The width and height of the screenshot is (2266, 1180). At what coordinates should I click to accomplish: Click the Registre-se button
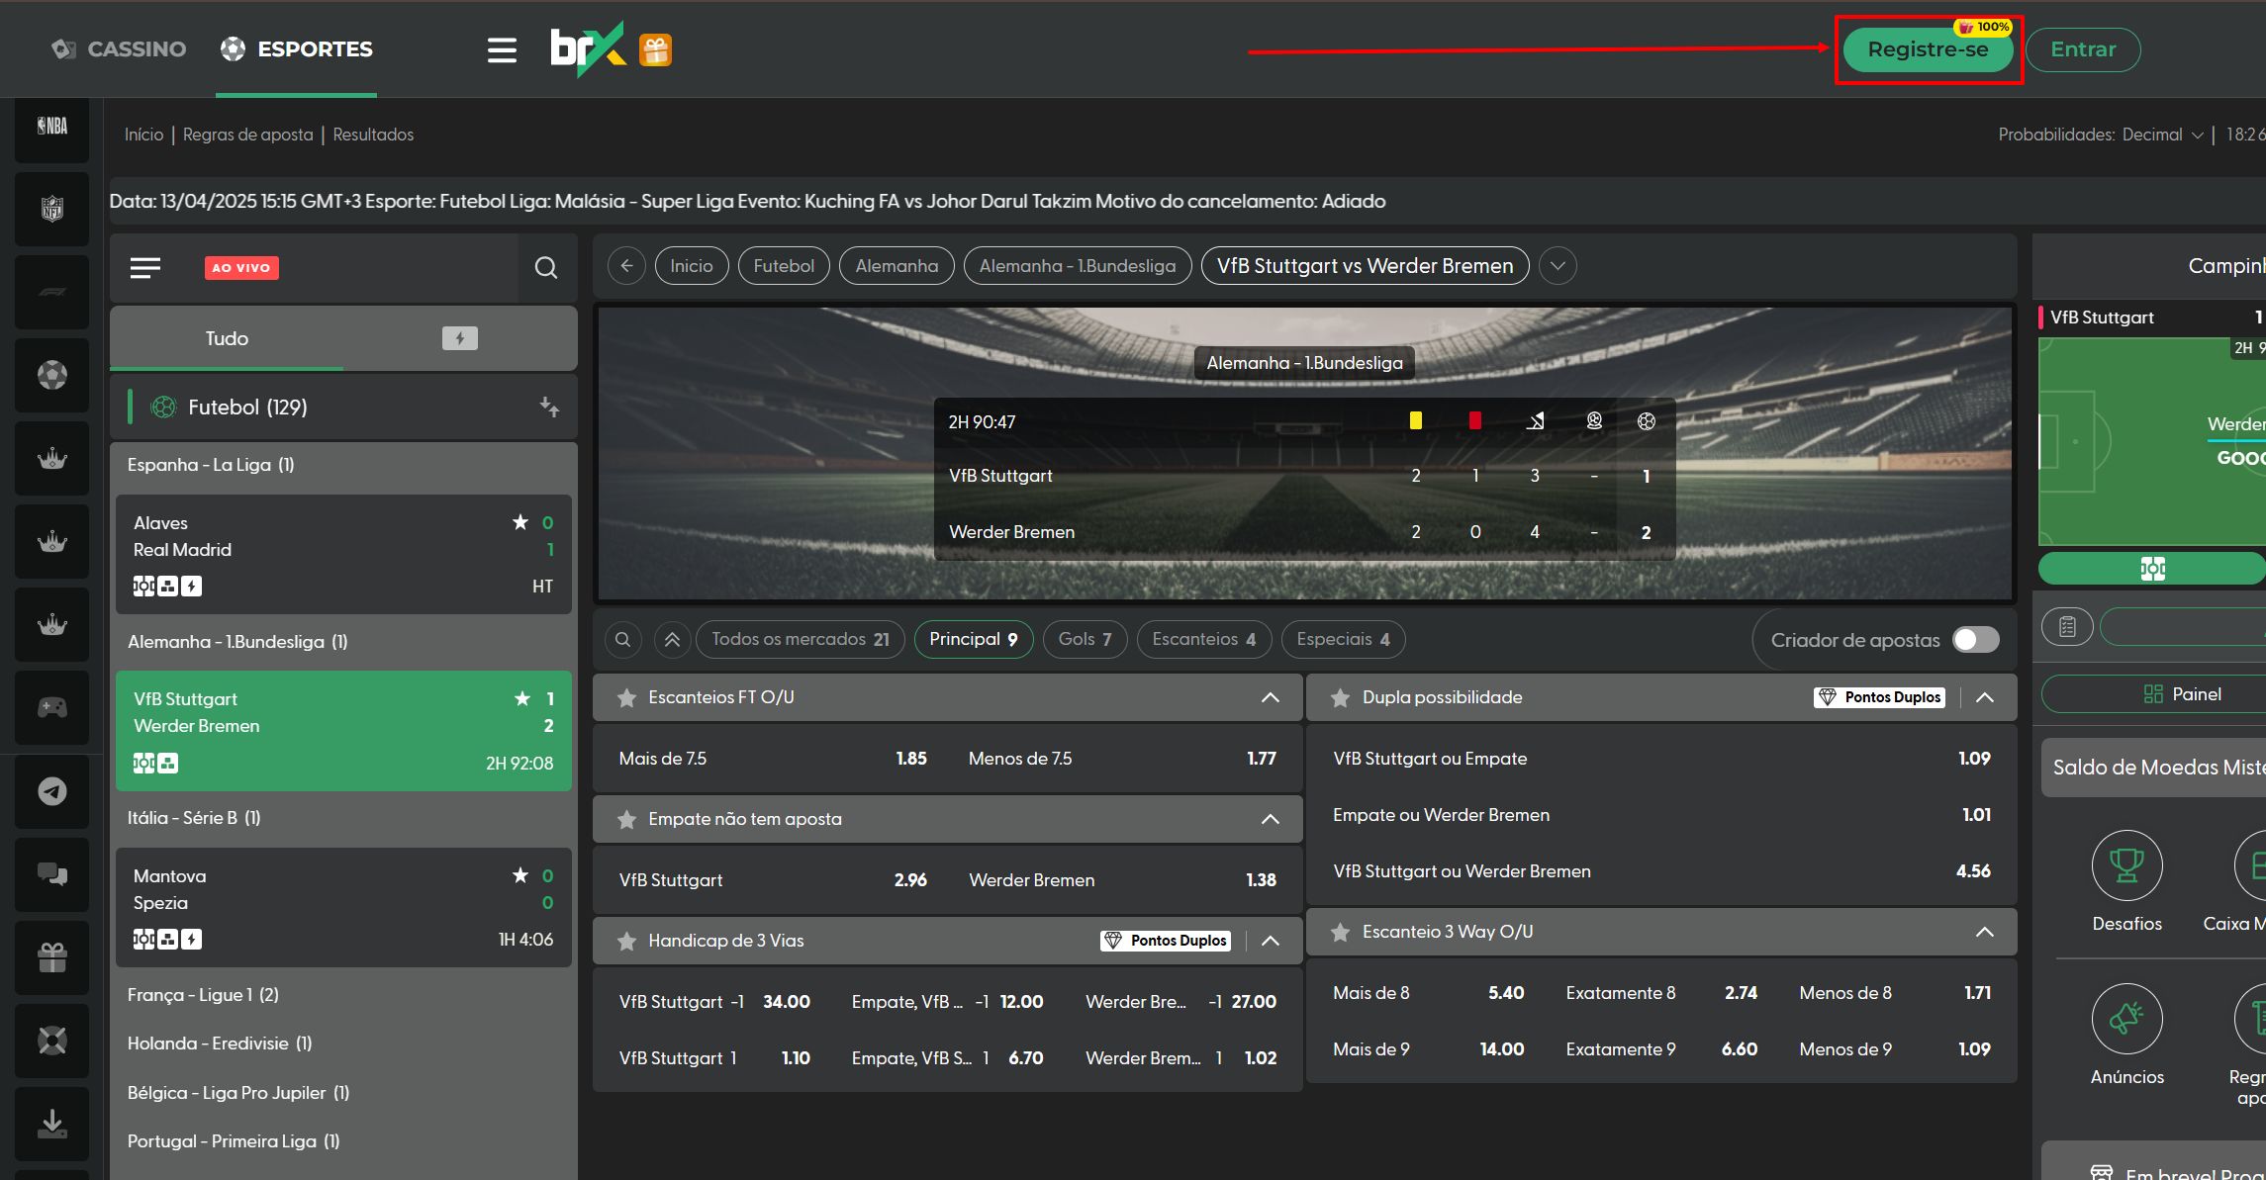pos(1928,49)
